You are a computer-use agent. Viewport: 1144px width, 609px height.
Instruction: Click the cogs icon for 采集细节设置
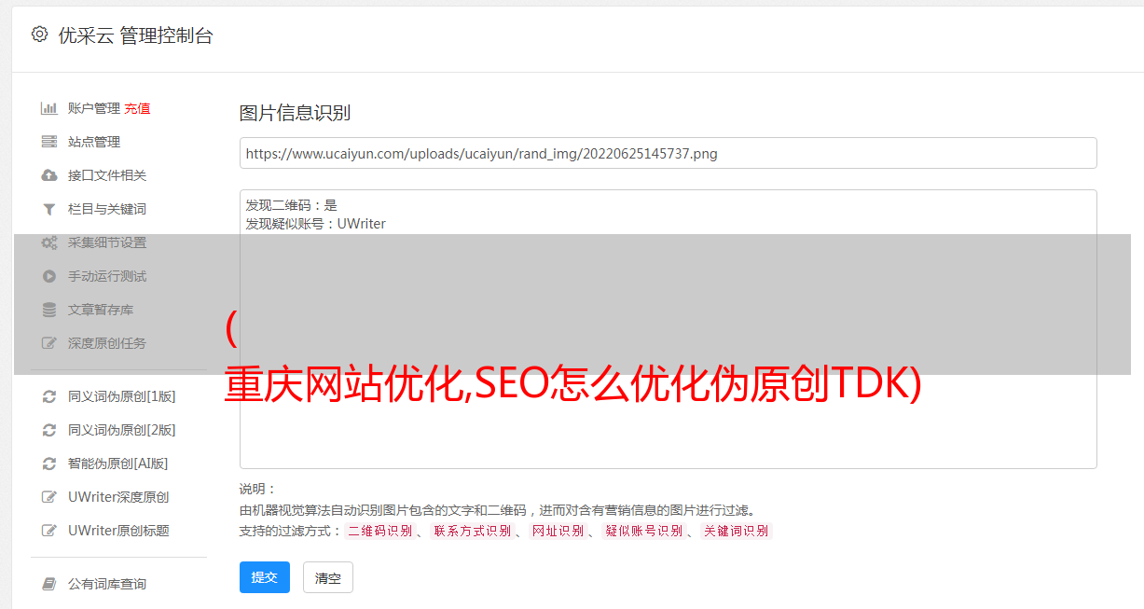(x=49, y=242)
